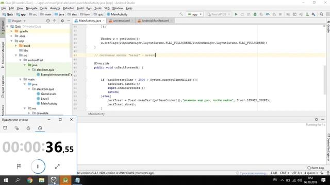Open app run configuration dropdown

(x=195, y=14)
